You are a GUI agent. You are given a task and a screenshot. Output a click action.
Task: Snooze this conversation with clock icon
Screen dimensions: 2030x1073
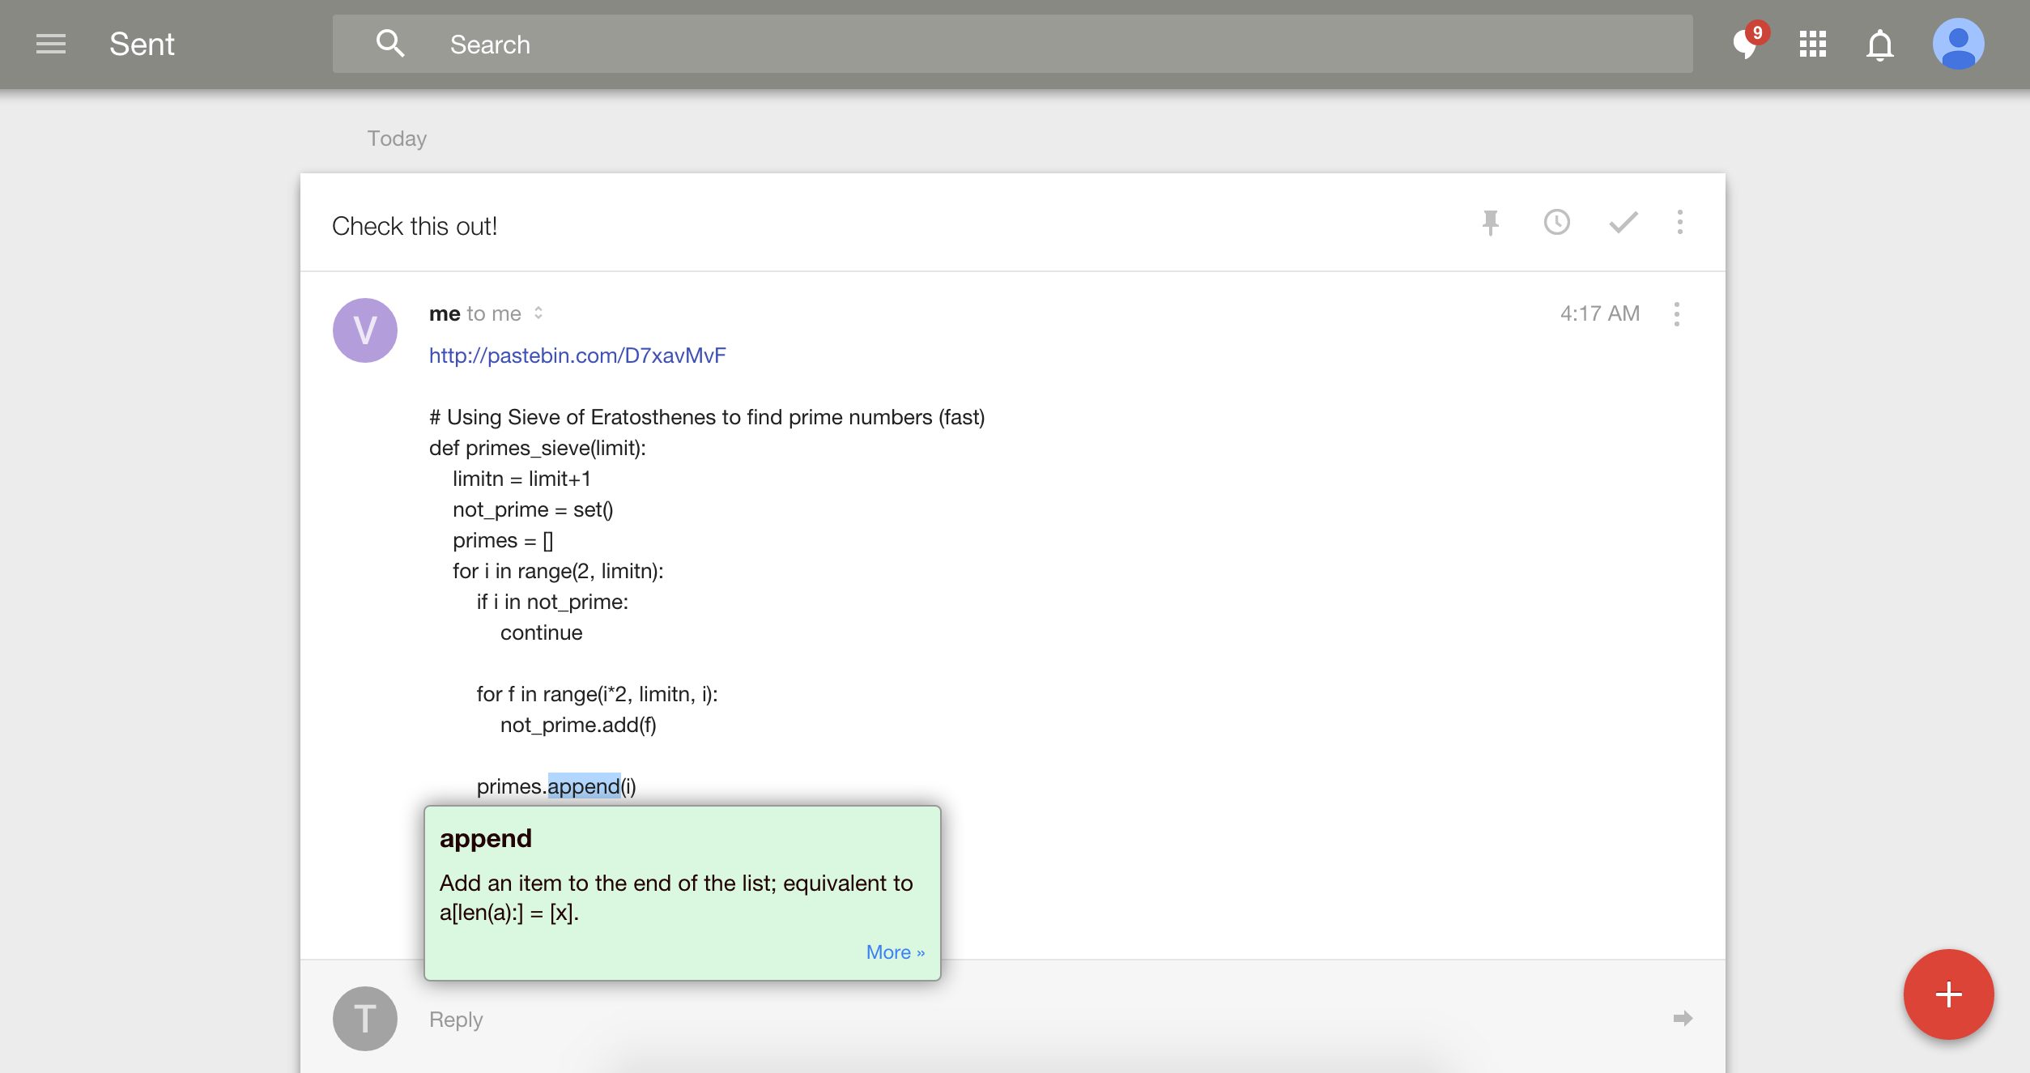click(x=1556, y=223)
